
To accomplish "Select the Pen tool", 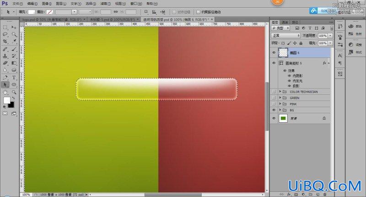I will pyautogui.click(x=5, y=78).
